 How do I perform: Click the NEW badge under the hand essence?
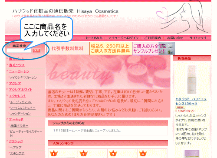pyautogui.click(x=180, y=108)
